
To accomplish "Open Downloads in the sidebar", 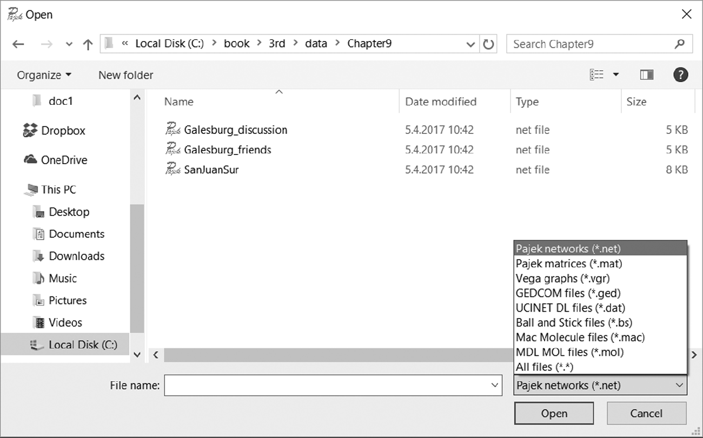I will (69, 256).
